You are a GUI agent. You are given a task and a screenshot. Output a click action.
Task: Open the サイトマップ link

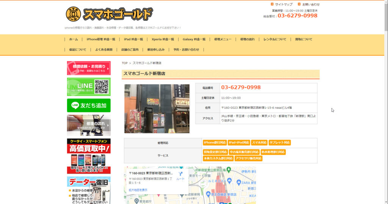coord(283,5)
